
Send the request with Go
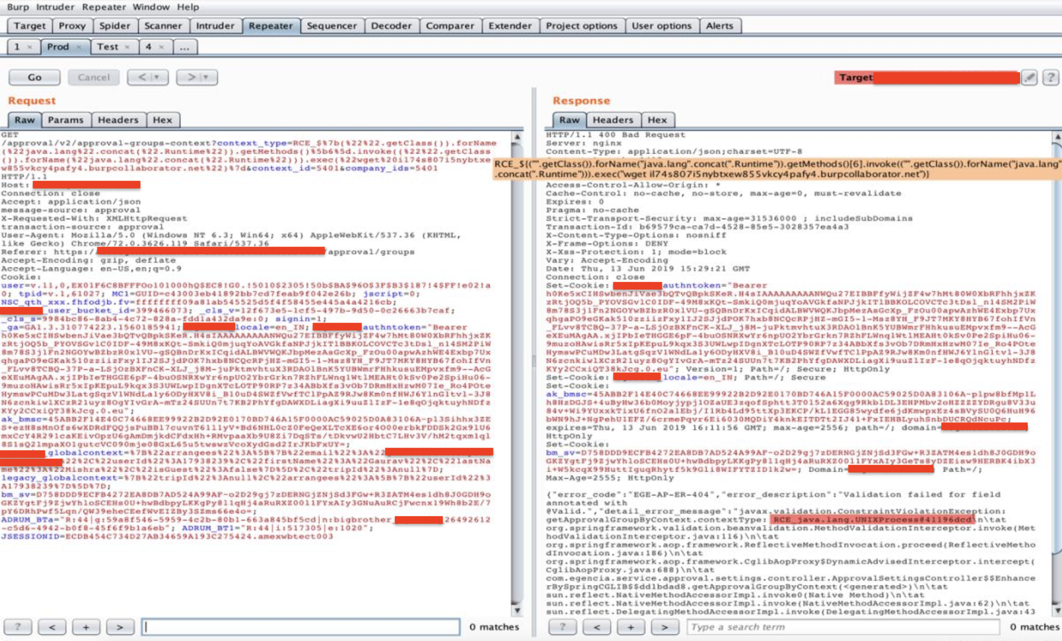tap(34, 77)
